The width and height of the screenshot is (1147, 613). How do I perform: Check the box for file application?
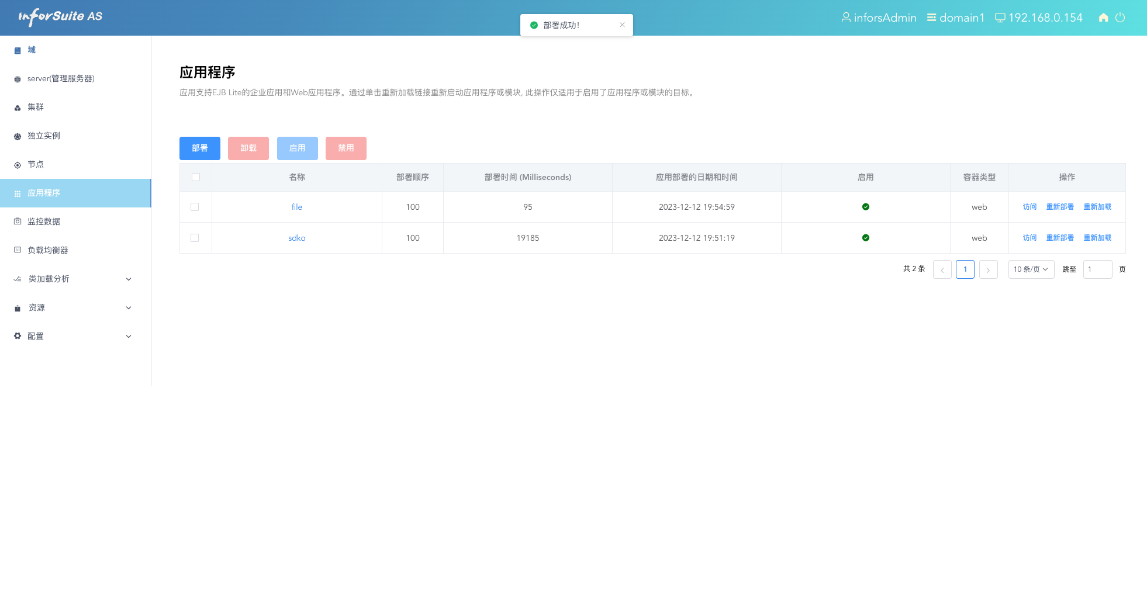point(195,207)
